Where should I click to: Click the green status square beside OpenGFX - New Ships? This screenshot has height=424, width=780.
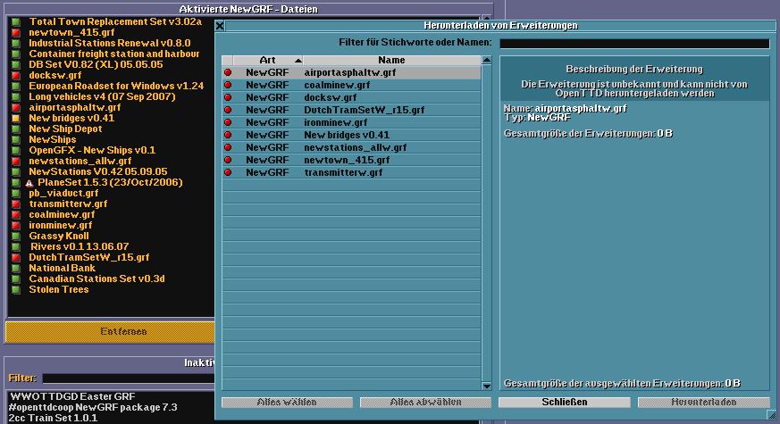click(x=16, y=150)
